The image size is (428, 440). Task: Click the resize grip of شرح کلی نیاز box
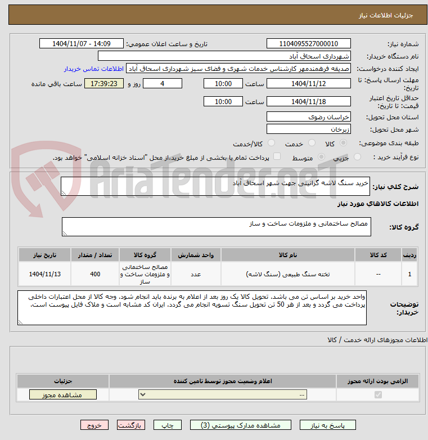[64, 193]
